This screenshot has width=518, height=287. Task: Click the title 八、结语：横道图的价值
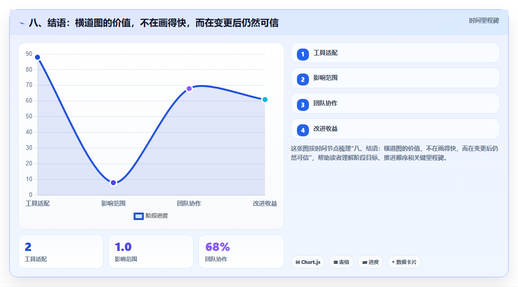point(154,23)
